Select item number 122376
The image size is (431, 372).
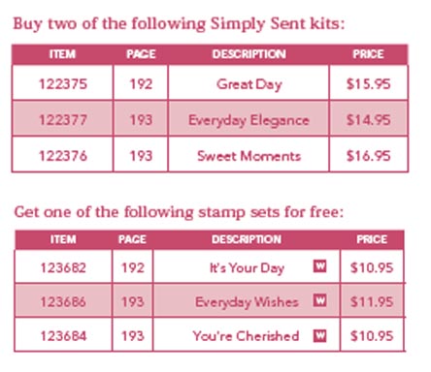point(63,156)
